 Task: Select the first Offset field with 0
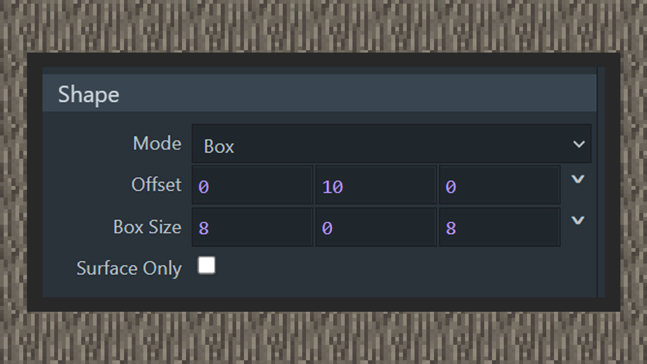[252, 185]
